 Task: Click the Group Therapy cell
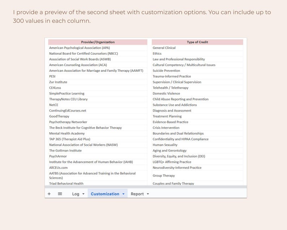pos(197,176)
